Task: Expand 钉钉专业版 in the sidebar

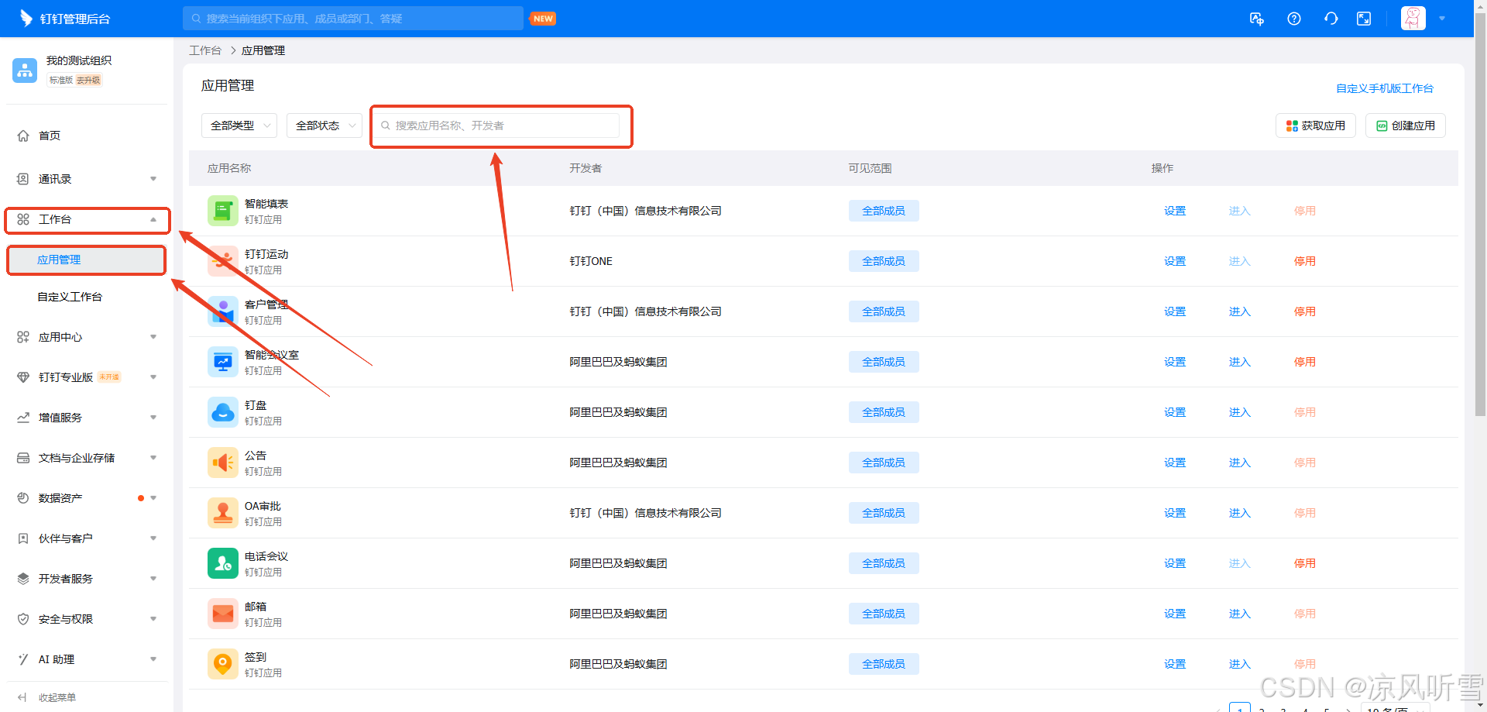Action: point(87,377)
